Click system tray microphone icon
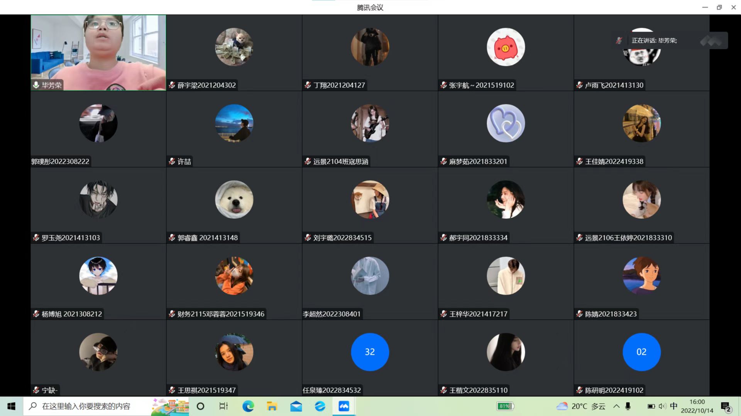Screen dimensions: 741x416 click(x=628, y=406)
